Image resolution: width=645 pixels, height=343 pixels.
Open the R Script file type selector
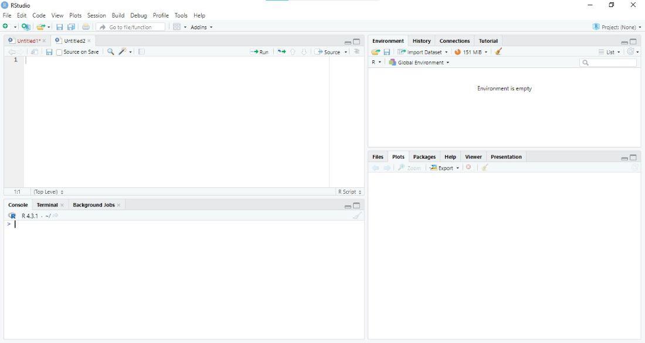coord(349,192)
